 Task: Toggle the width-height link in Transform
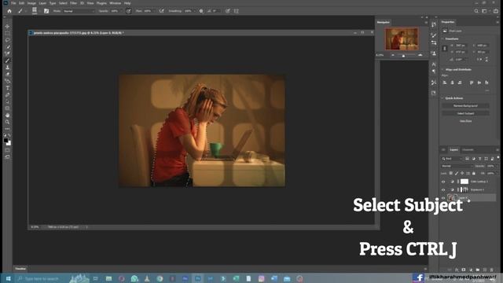pos(445,49)
